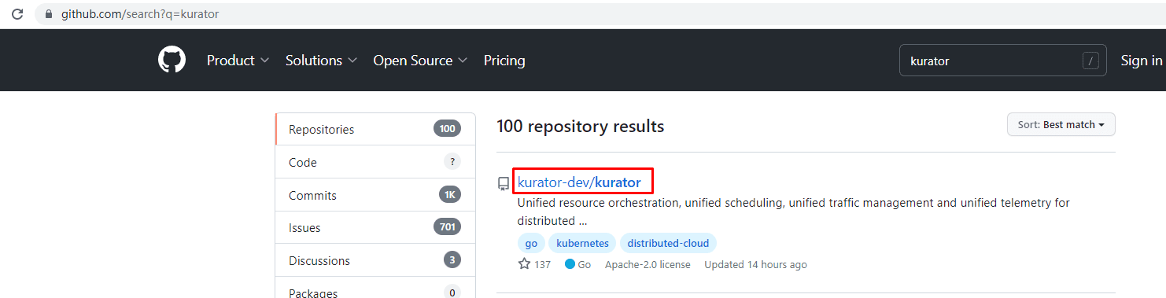Click the 1K badge on Commits
1166x298 pixels.
coord(449,195)
